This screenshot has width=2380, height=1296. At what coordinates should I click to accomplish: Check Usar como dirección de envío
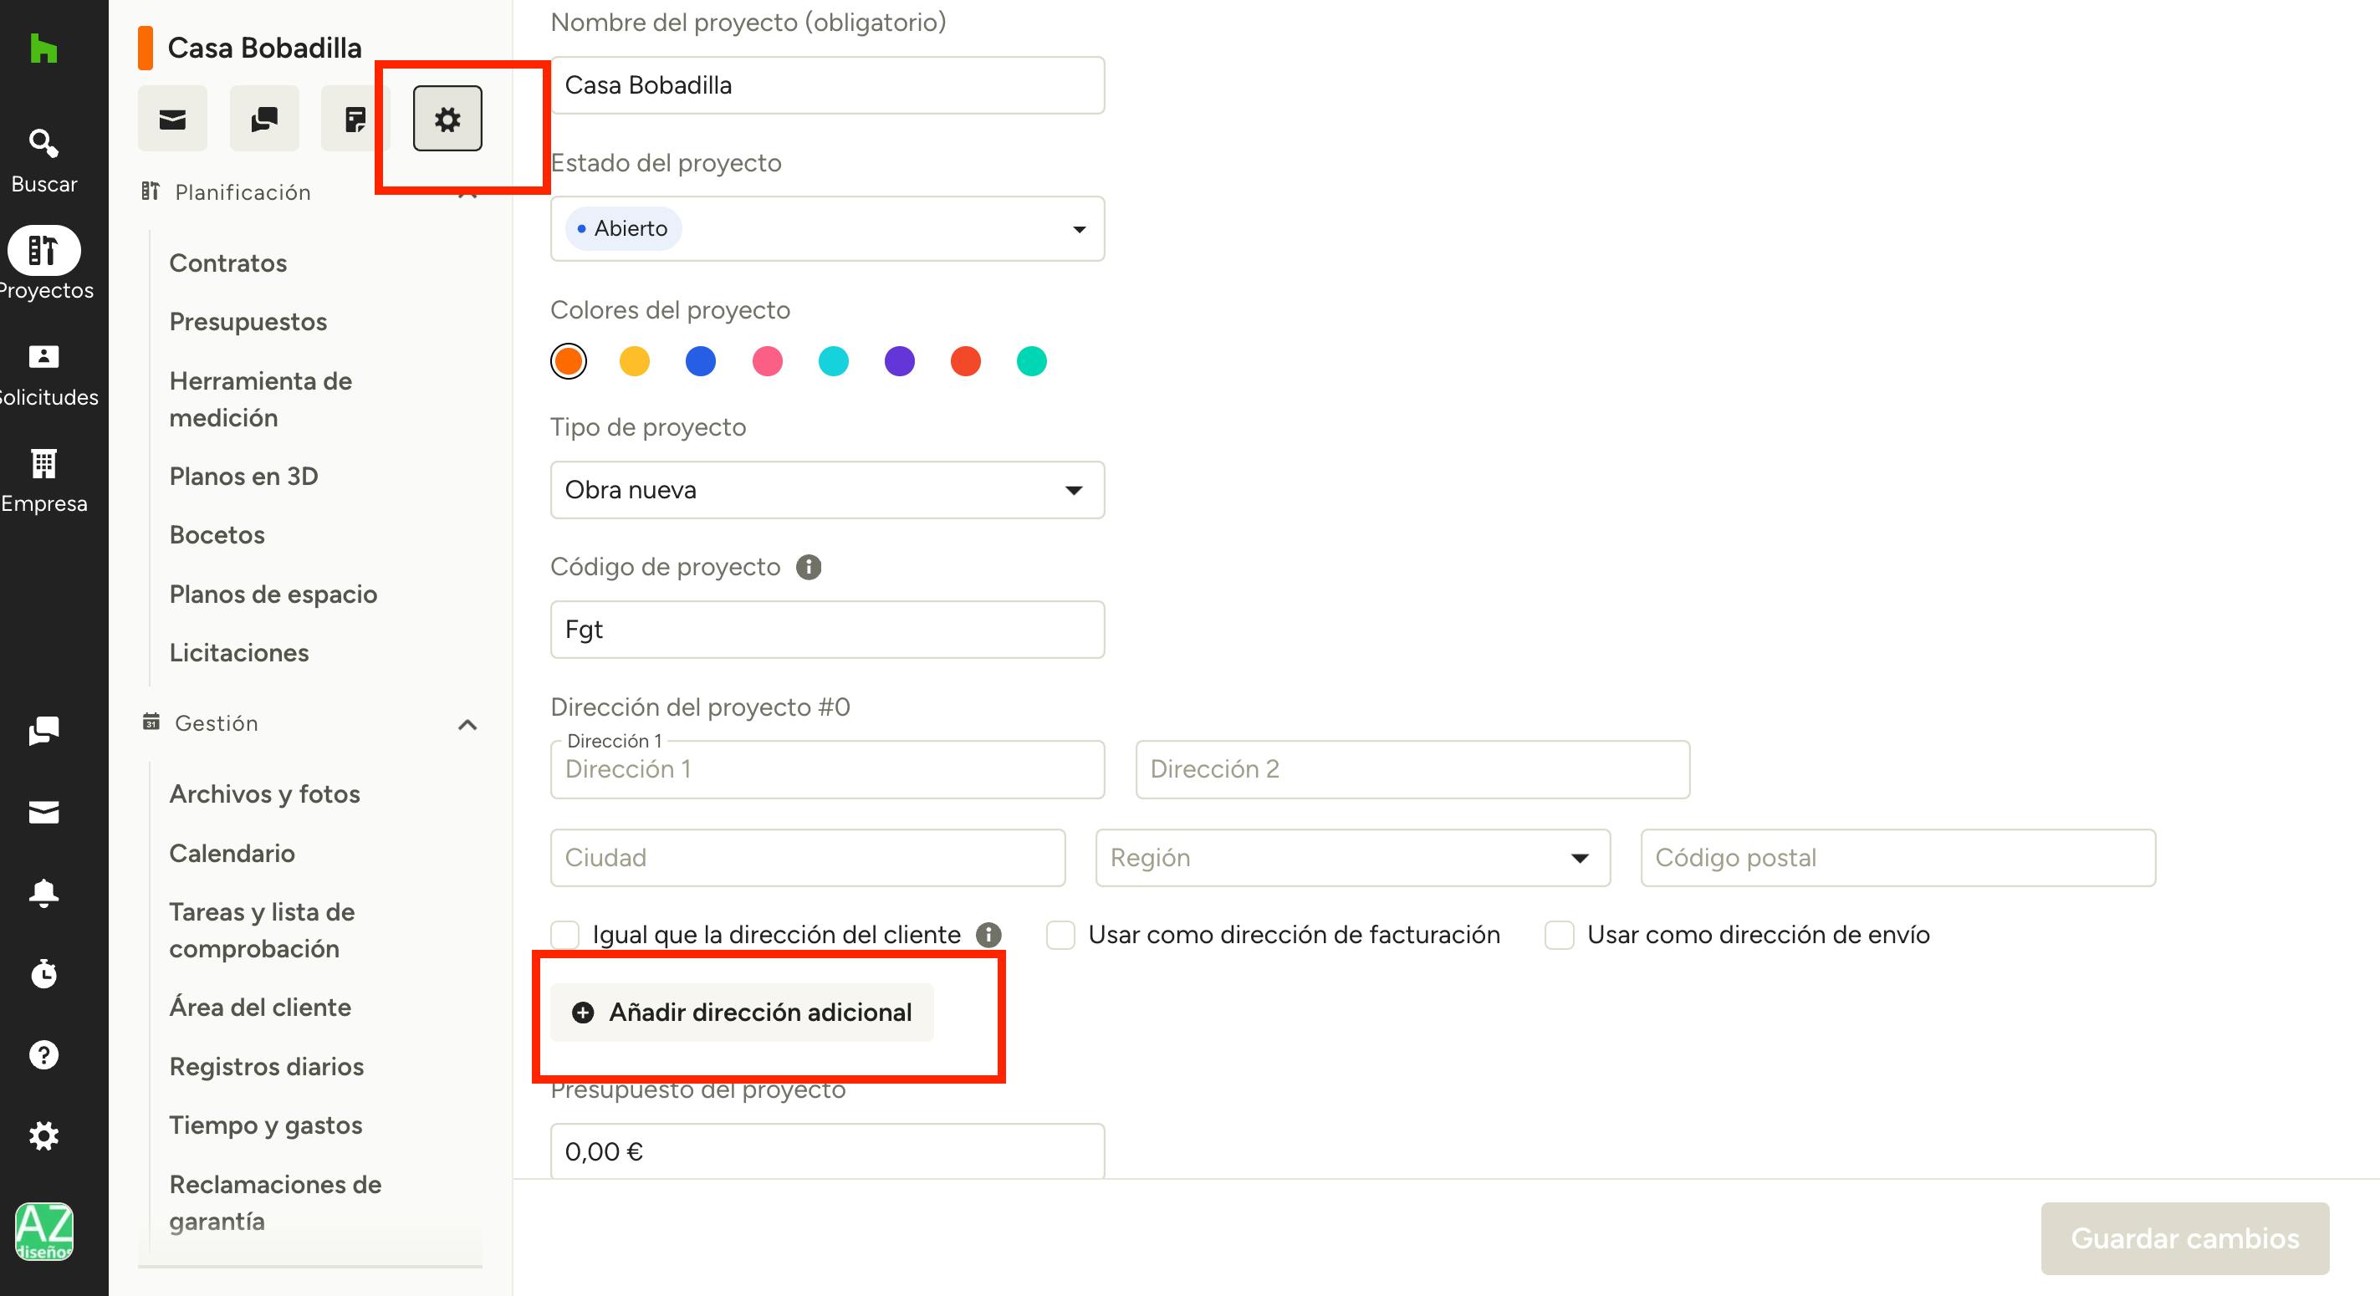click(x=1560, y=935)
